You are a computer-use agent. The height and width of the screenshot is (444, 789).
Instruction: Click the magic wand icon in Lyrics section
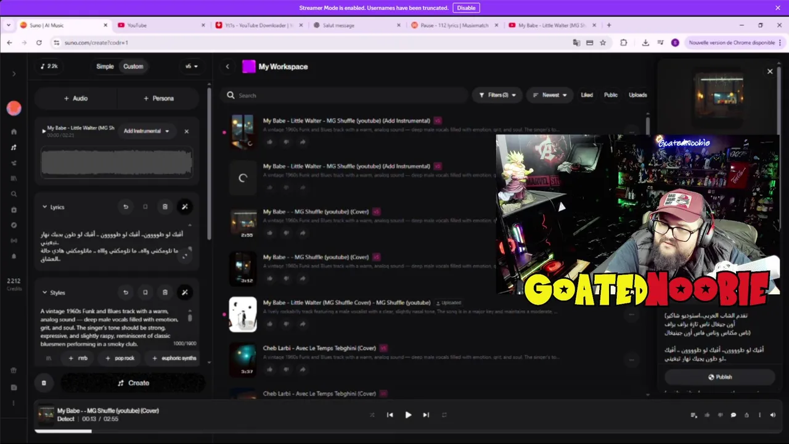pyautogui.click(x=184, y=207)
